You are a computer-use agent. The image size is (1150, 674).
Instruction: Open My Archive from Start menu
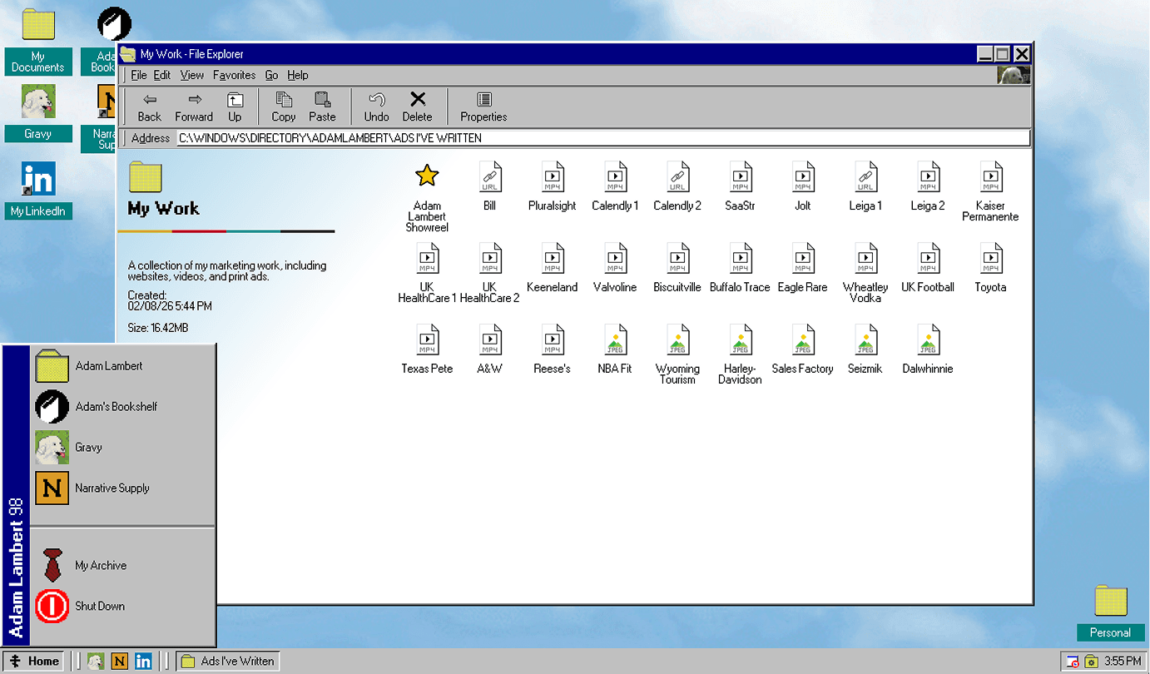coord(123,566)
